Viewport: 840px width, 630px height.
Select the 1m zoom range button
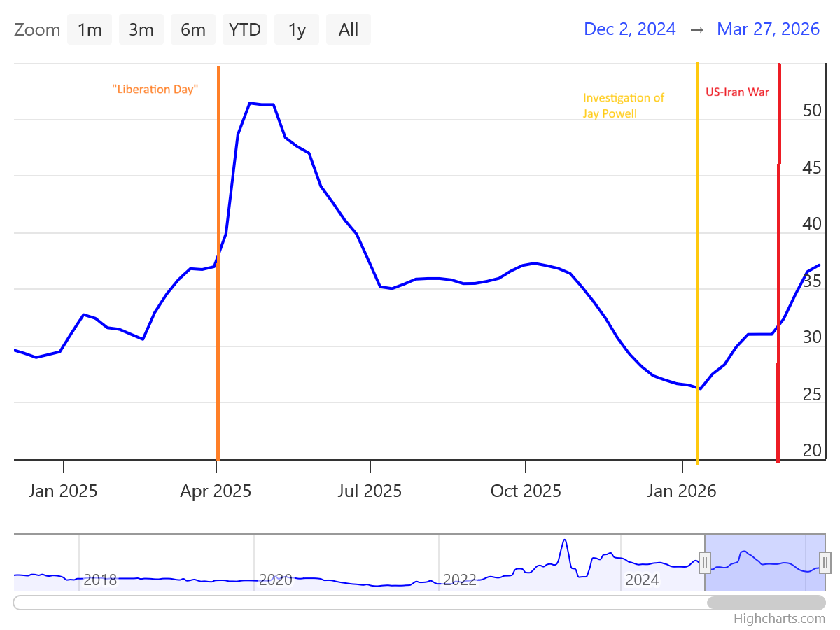coord(90,29)
